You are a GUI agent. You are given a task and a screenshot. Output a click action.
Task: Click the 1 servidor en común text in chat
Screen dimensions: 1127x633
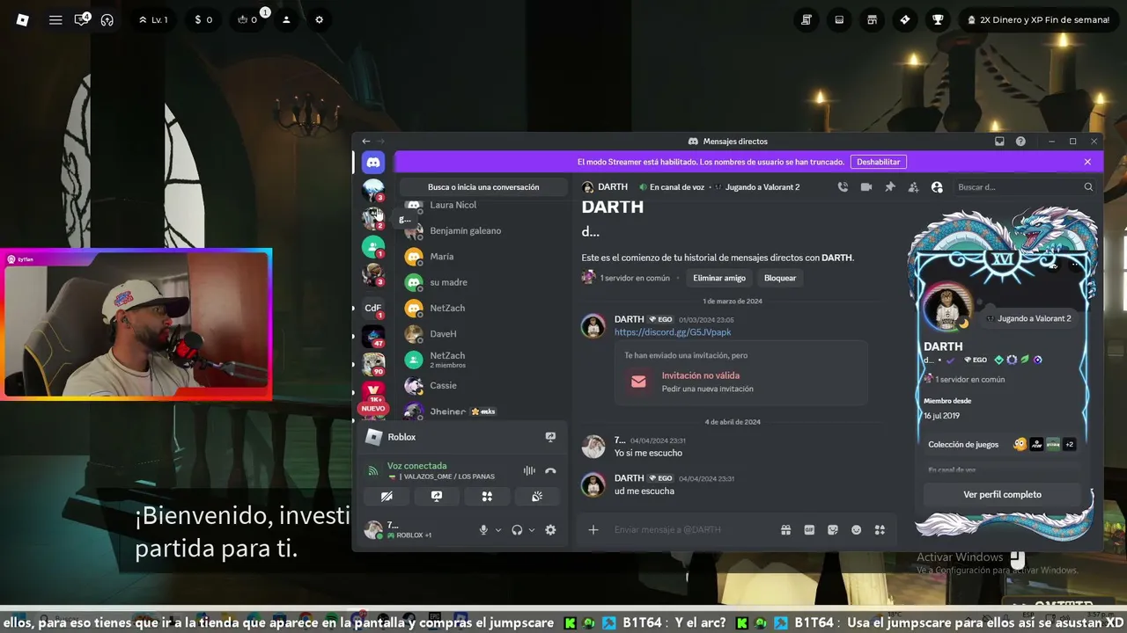click(635, 278)
